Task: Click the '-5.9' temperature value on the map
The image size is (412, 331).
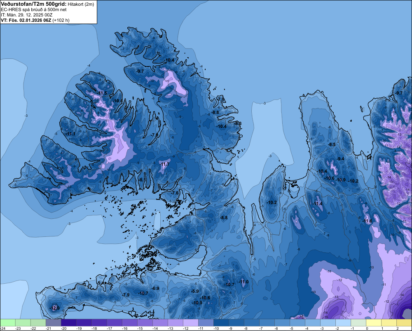Action: click(195, 291)
